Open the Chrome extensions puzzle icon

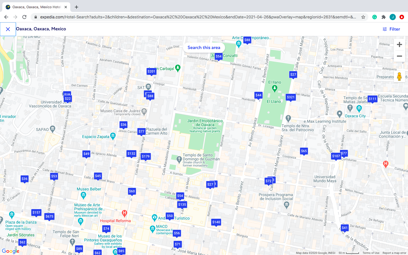(384, 17)
